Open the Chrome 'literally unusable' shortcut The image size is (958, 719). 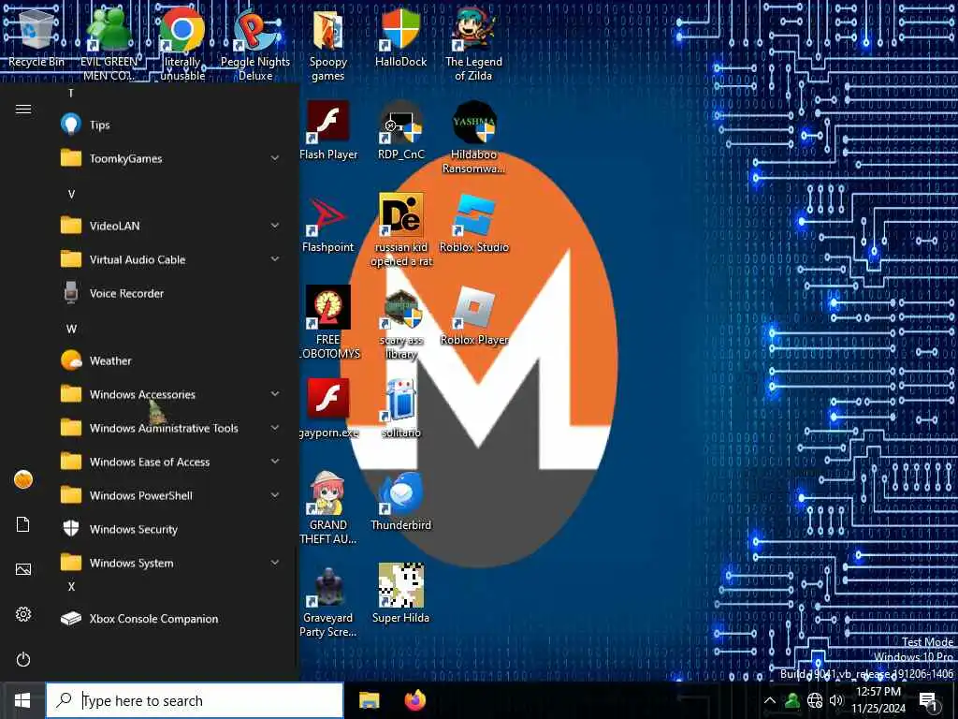coord(182,44)
